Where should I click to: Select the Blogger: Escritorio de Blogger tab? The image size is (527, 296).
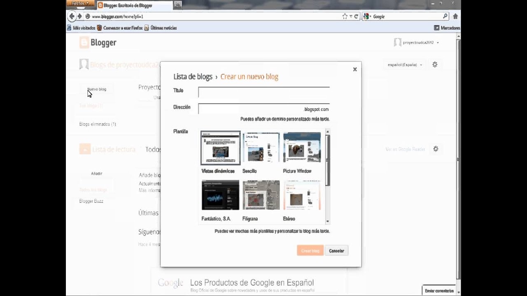point(135,5)
